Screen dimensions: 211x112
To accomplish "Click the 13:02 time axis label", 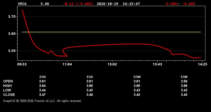I will pos(112,64).
